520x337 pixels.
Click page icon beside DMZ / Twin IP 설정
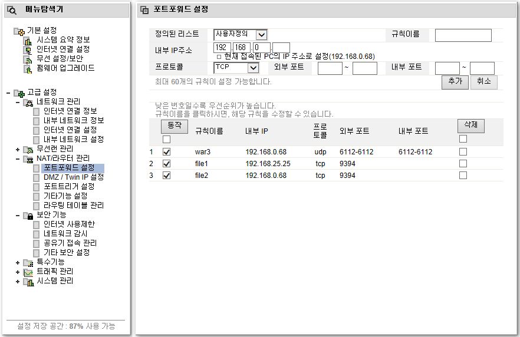[x=37, y=177]
